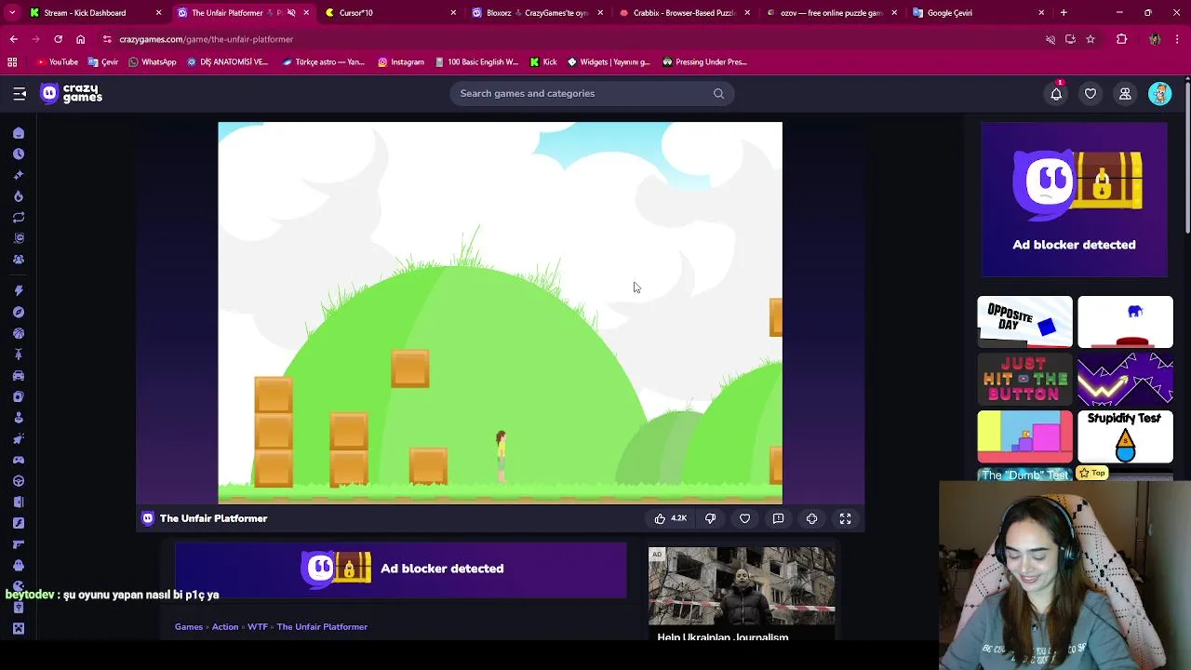Click the browser home button
Screen dimensions: 1191x670
80,39
